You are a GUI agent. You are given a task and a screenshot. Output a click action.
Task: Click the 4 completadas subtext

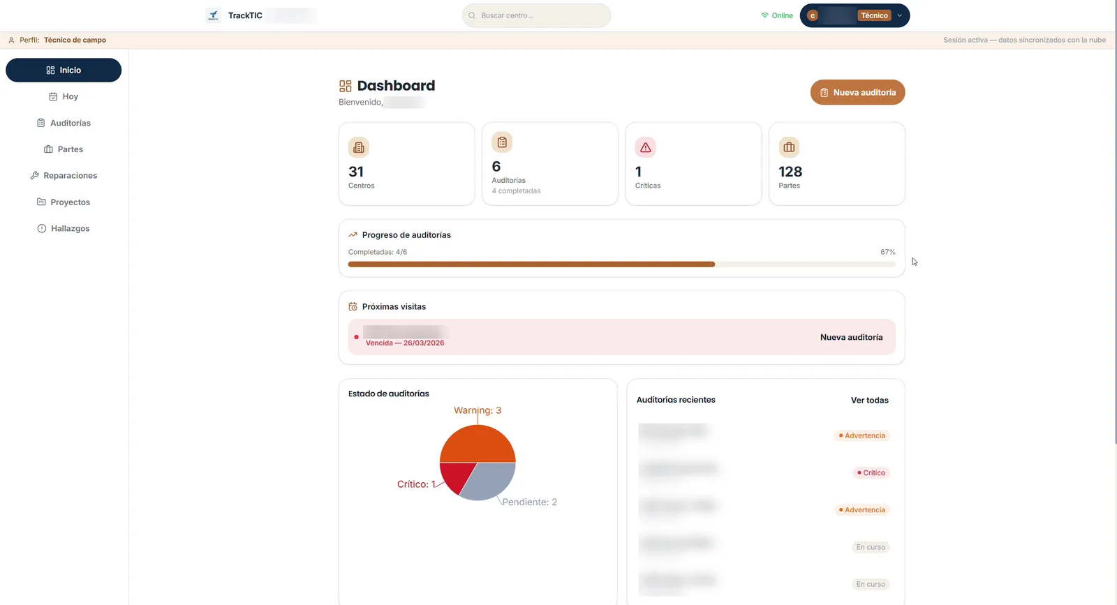tap(516, 191)
